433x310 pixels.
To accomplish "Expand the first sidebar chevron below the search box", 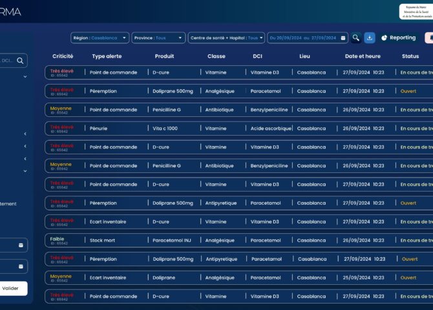I will pyautogui.click(x=25, y=77).
